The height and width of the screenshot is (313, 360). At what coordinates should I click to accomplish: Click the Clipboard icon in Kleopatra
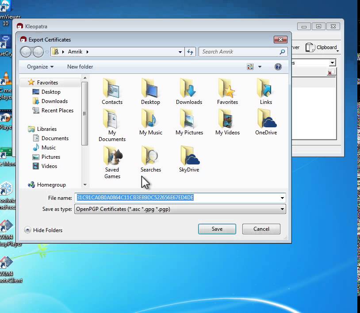point(310,47)
